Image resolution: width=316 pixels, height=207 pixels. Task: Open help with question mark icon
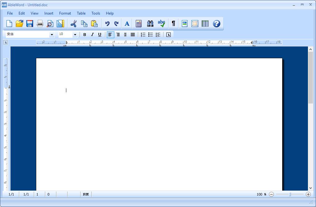tap(217, 24)
